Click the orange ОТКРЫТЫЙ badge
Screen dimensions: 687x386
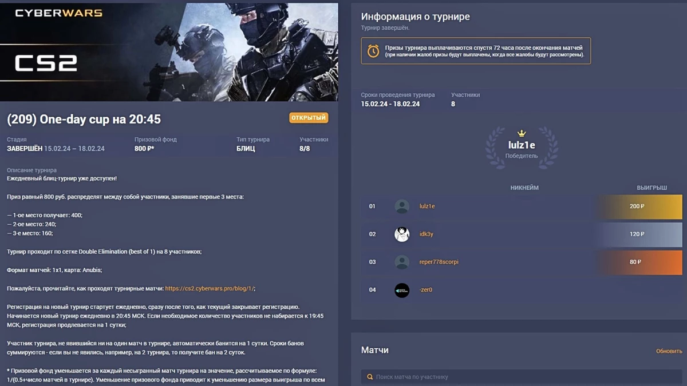click(309, 118)
